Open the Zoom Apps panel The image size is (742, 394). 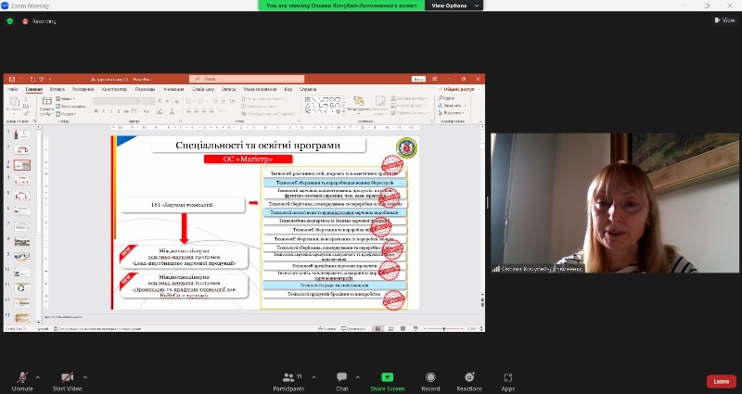[x=507, y=381]
